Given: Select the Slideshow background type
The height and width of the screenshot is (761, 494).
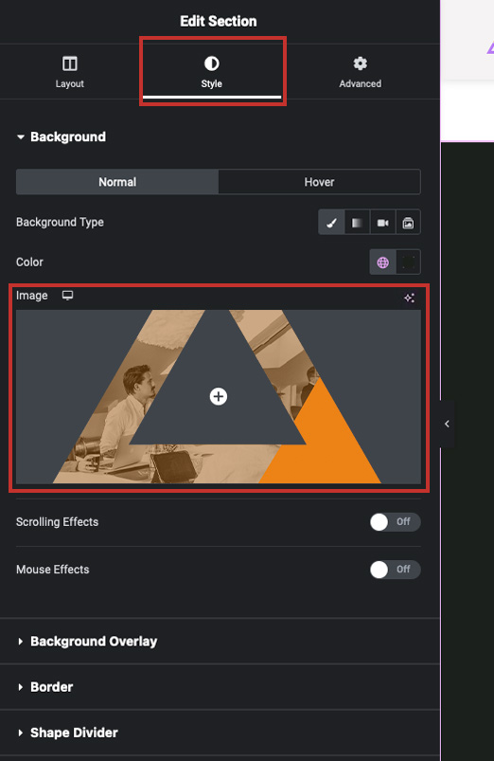Looking at the screenshot, I should click(x=408, y=223).
